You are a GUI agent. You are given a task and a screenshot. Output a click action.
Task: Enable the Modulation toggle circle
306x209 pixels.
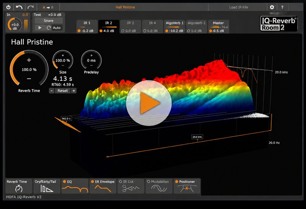click(x=148, y=181)
